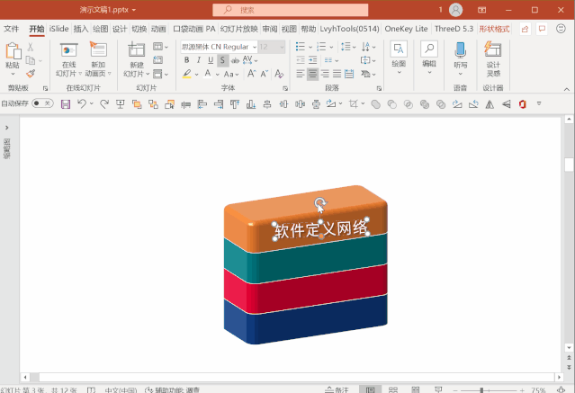This screenshot has width=575, height=393.
Task: Switch to the 插入 (Insert) tab
Action: 81,29
